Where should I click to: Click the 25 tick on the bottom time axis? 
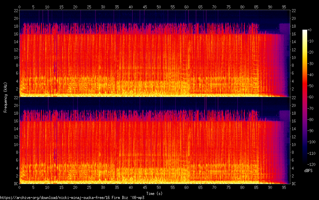tap(89, 187)
